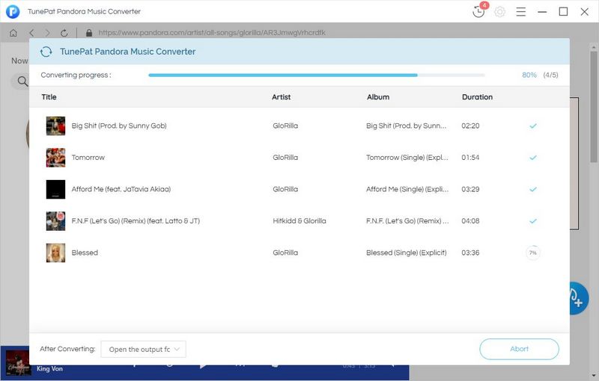Image resolution: width=599 pixels, height=381 pixels.
Task: Click King Von artist name in player
Action: 49,368
